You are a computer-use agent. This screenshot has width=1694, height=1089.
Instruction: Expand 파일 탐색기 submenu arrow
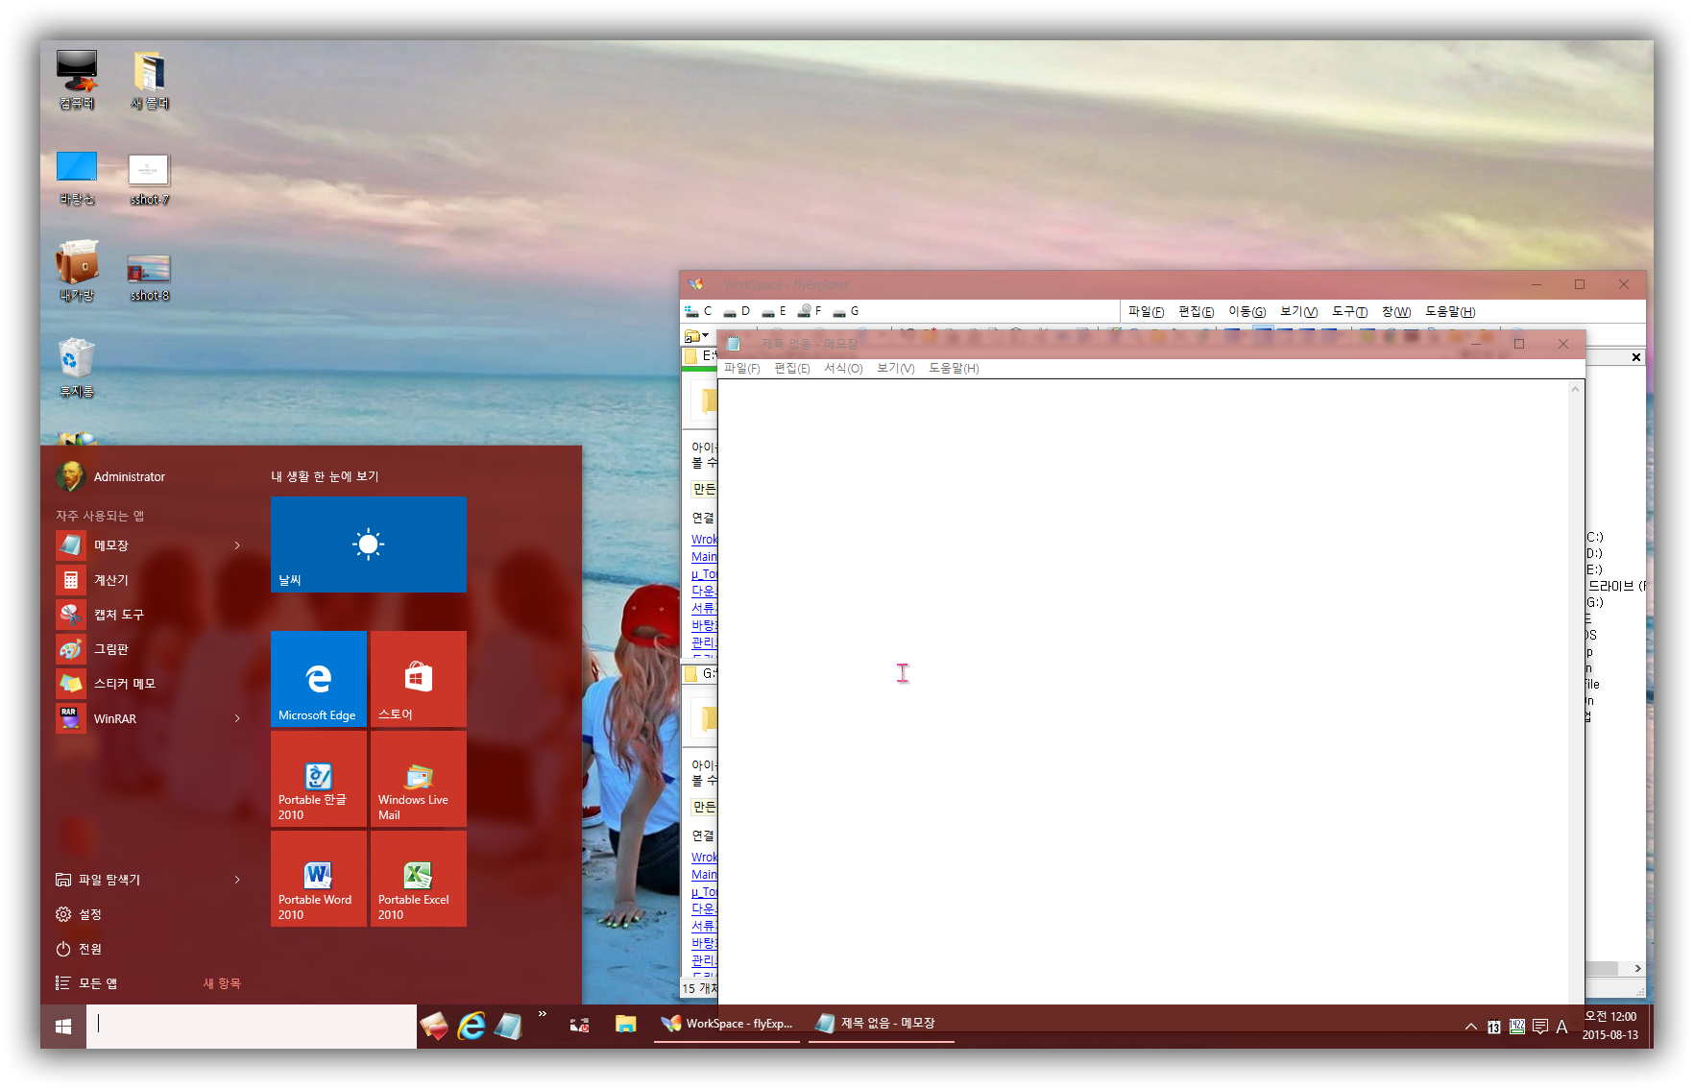tap(237, 880)
